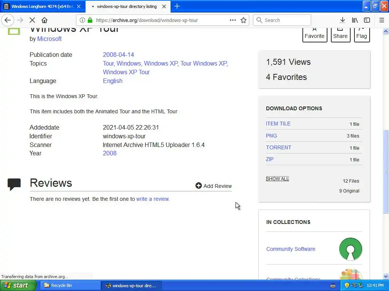Click the Add Review plus icon
Image resolution: width=389 pixels, height=291 pixels.
198,186
